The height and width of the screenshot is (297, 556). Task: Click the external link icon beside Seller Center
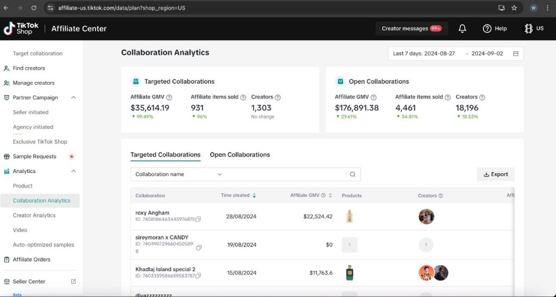[73, 281]
